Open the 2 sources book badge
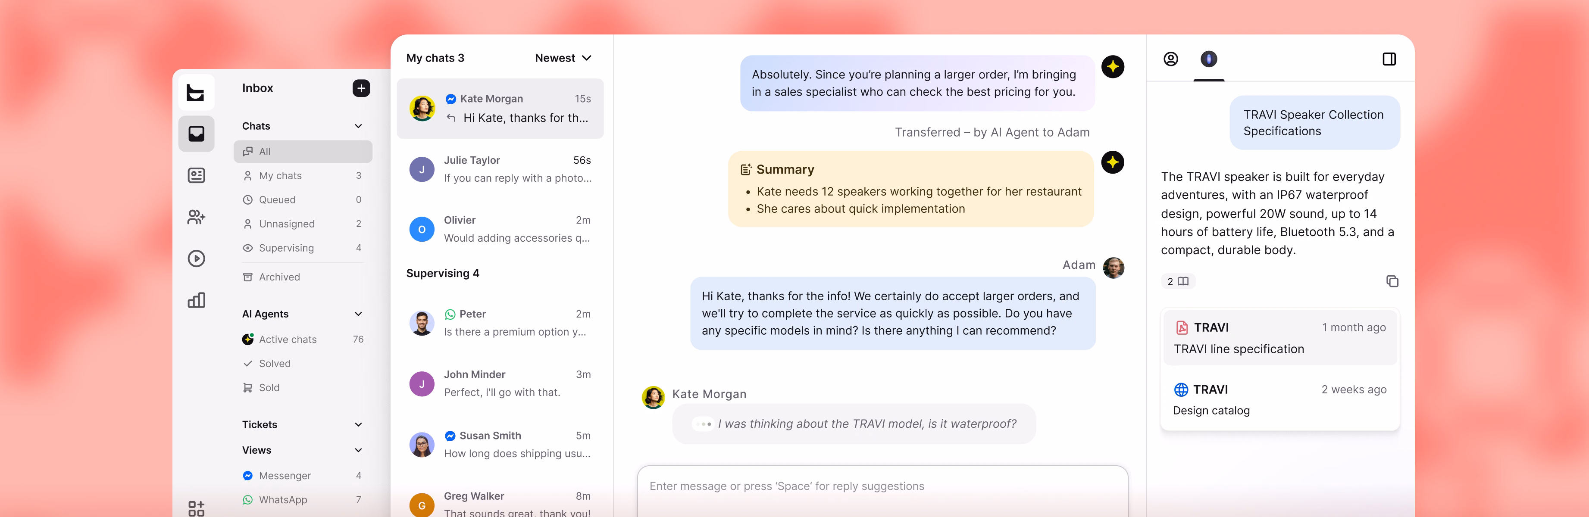1589x517 pixels. click(x=1178, y=282)
